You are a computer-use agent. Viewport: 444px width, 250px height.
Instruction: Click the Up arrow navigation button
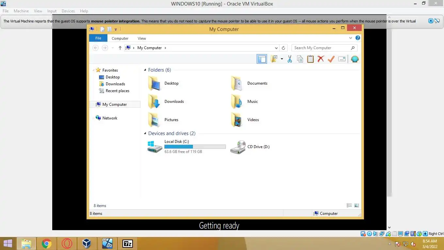120,48
